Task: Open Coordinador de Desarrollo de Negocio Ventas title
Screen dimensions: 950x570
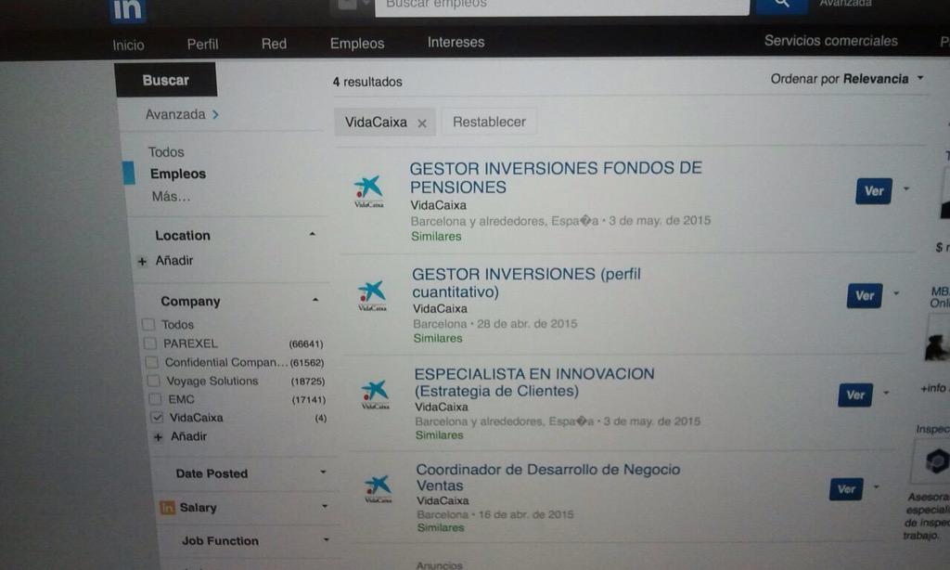Action: point(548,477)
